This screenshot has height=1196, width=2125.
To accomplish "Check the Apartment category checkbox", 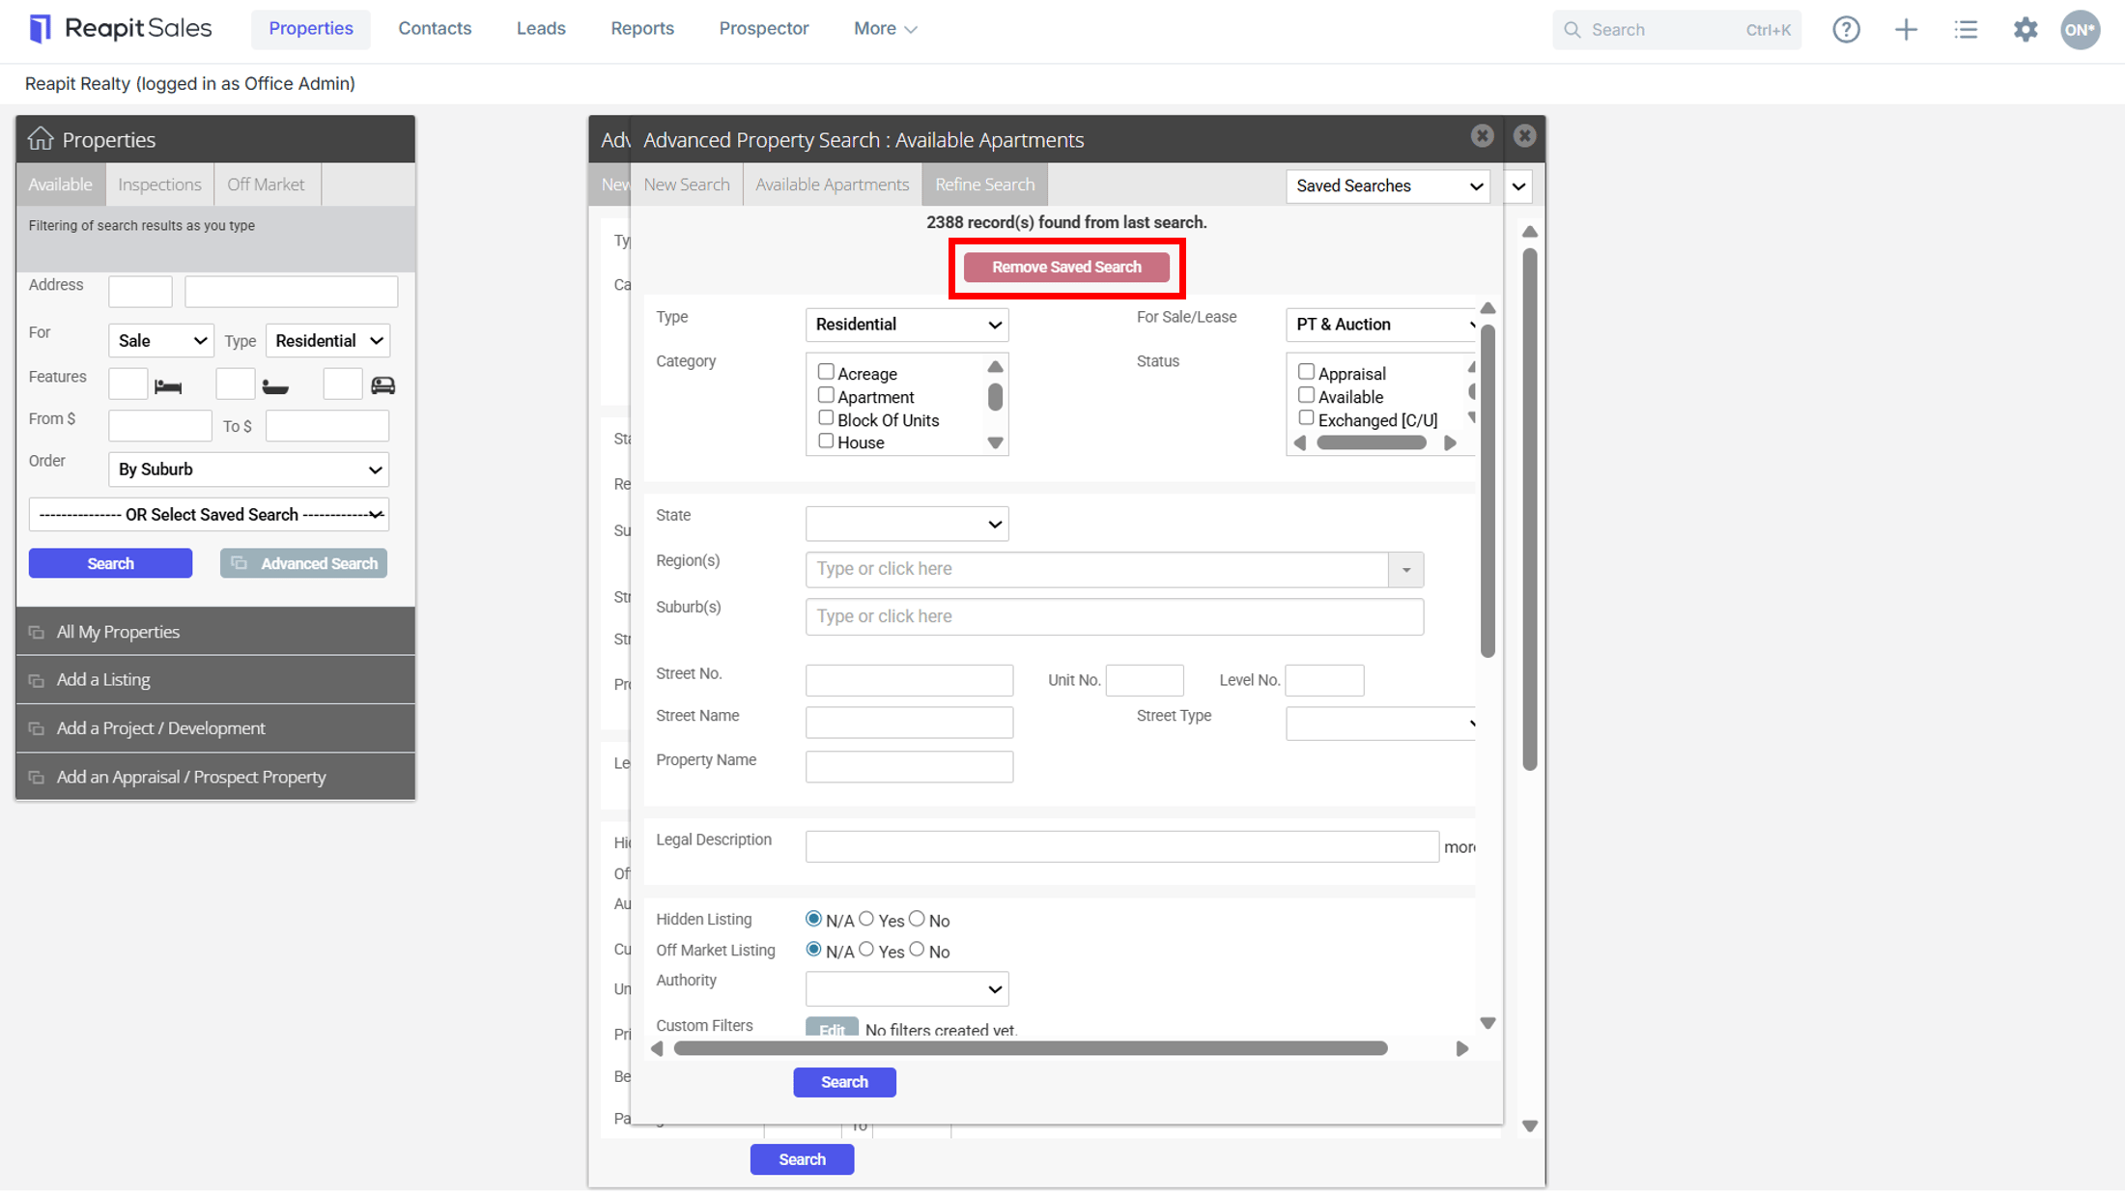I will coord(825,395).
